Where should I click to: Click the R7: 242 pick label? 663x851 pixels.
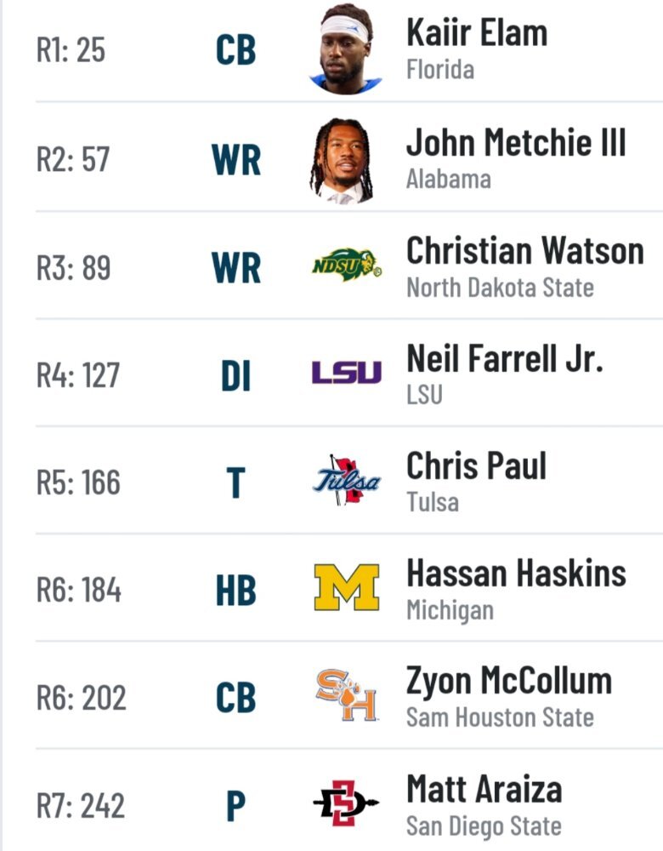click(81, 805)
